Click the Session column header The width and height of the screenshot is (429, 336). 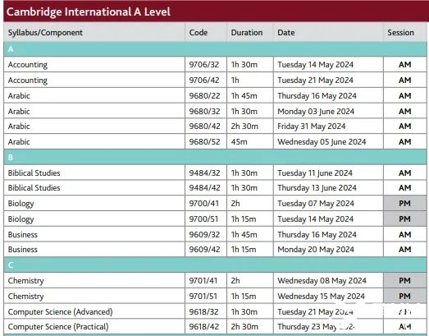(400, 33)
